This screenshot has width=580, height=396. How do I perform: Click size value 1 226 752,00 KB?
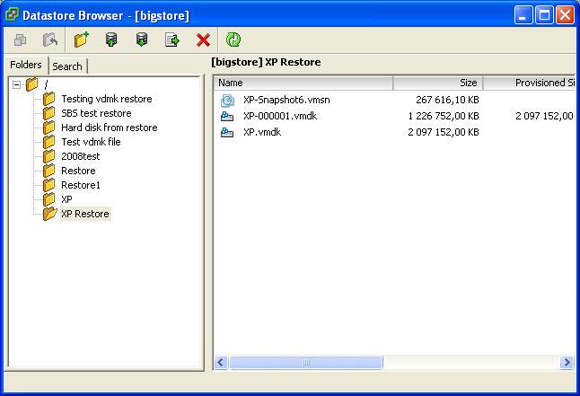(x=444, y=116)
